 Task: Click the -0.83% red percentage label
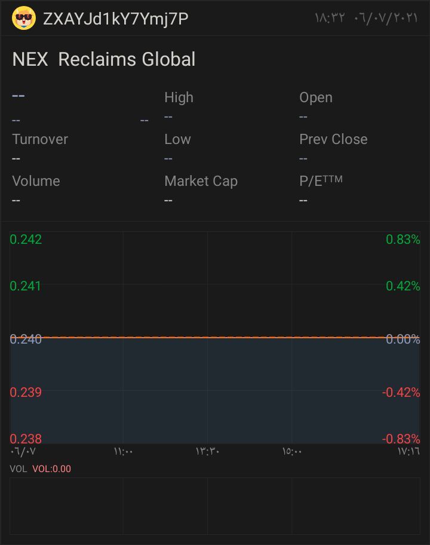[401, 439]
